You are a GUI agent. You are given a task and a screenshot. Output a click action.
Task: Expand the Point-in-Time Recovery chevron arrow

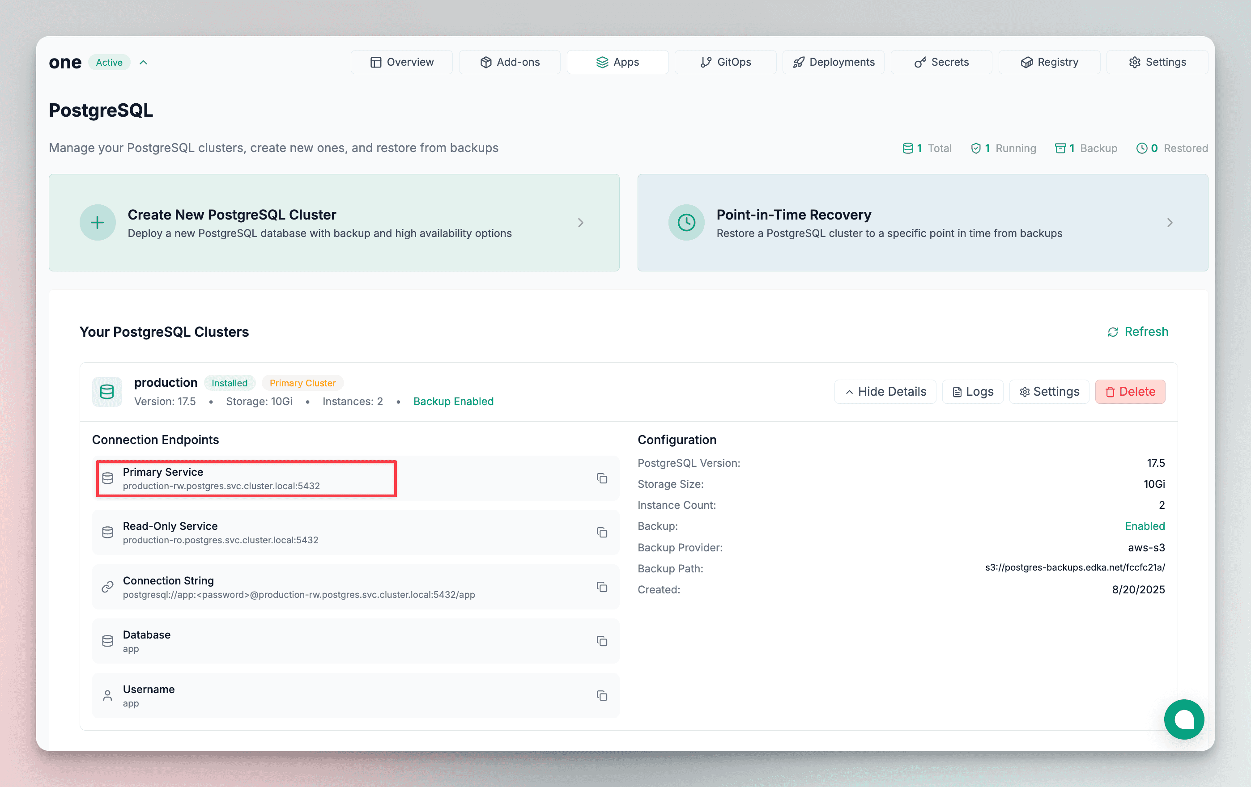1169,223
